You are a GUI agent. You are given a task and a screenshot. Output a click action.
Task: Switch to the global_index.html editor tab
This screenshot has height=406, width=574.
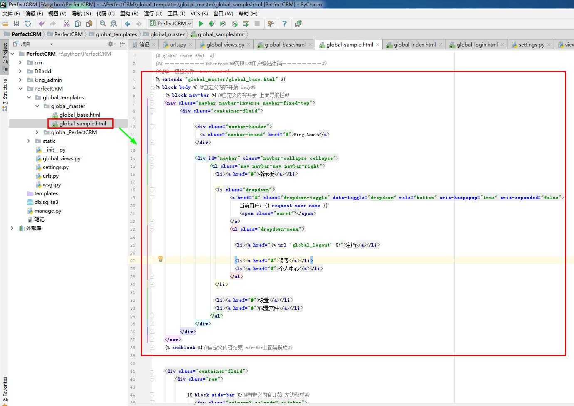[414, 44]
